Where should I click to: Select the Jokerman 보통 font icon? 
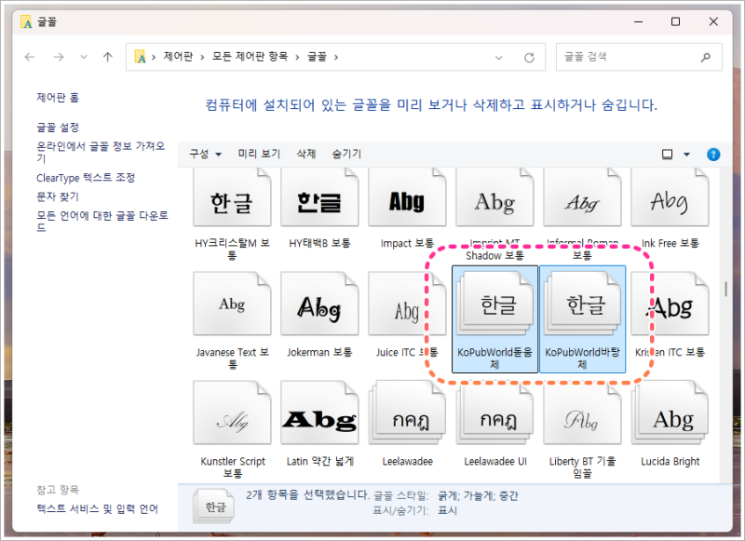pos(319,304)
